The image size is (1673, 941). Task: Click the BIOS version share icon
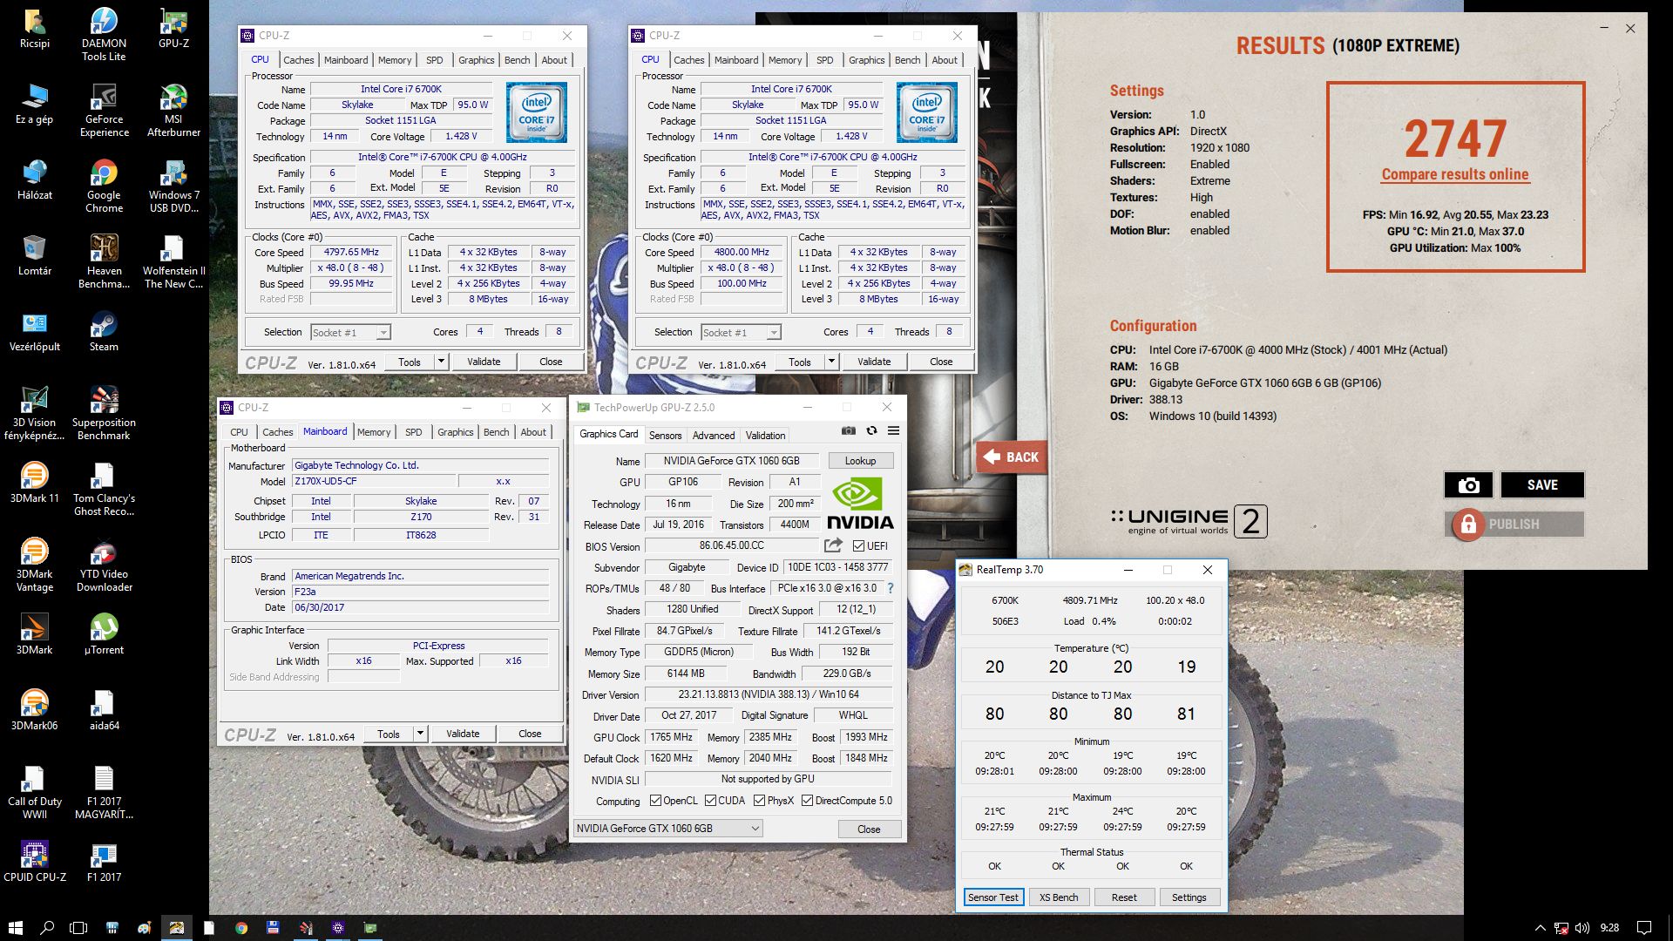(x=833, y=545)
